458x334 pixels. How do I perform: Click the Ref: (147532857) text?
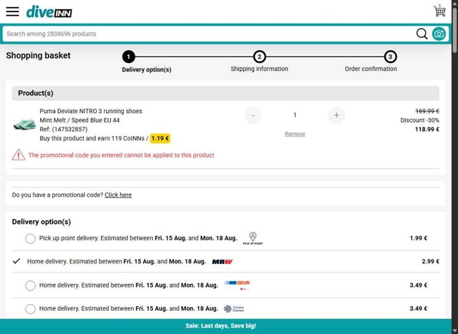64,129
